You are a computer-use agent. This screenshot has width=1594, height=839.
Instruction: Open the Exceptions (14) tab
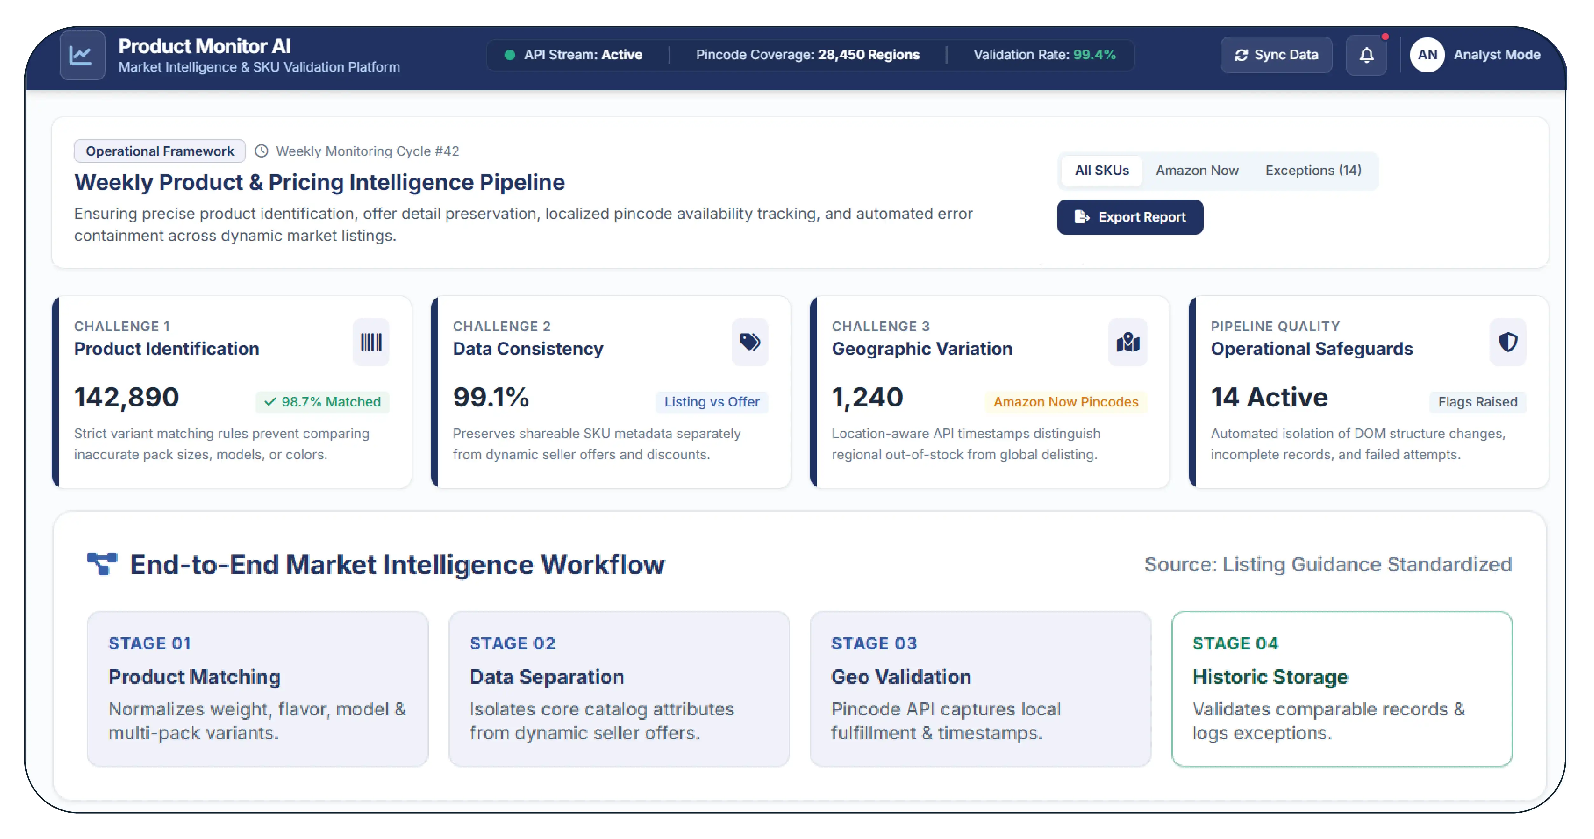point(1313,170)
